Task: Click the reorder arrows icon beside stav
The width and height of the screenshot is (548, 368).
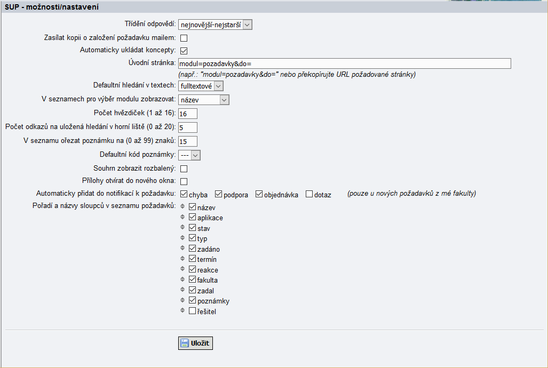Action: tap(182, 228)
